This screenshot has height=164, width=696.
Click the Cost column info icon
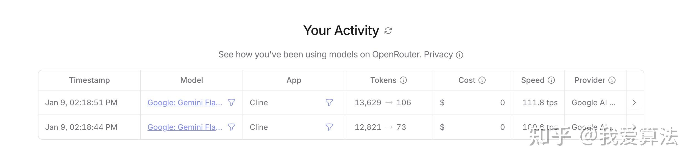(x=482, y=80)
